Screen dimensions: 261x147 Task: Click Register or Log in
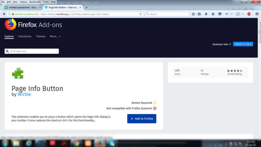point(243,44)
